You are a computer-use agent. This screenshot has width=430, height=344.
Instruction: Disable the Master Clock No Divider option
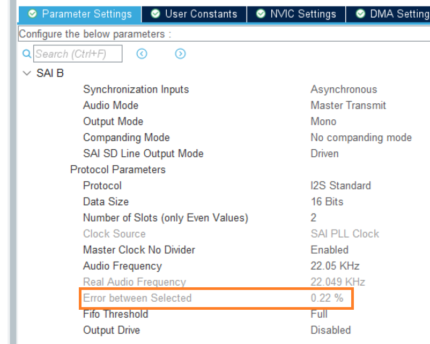329,250
